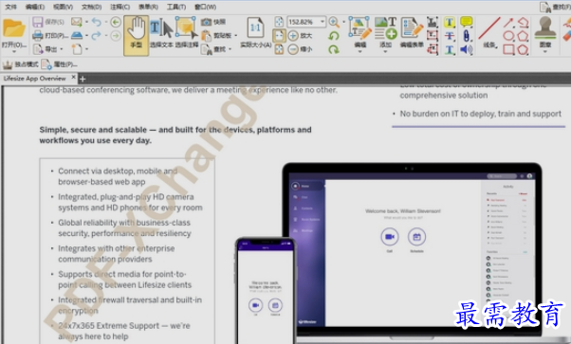
Task: Click the eraser icon at toolbar edge
Action: click(x=567, y=36)
